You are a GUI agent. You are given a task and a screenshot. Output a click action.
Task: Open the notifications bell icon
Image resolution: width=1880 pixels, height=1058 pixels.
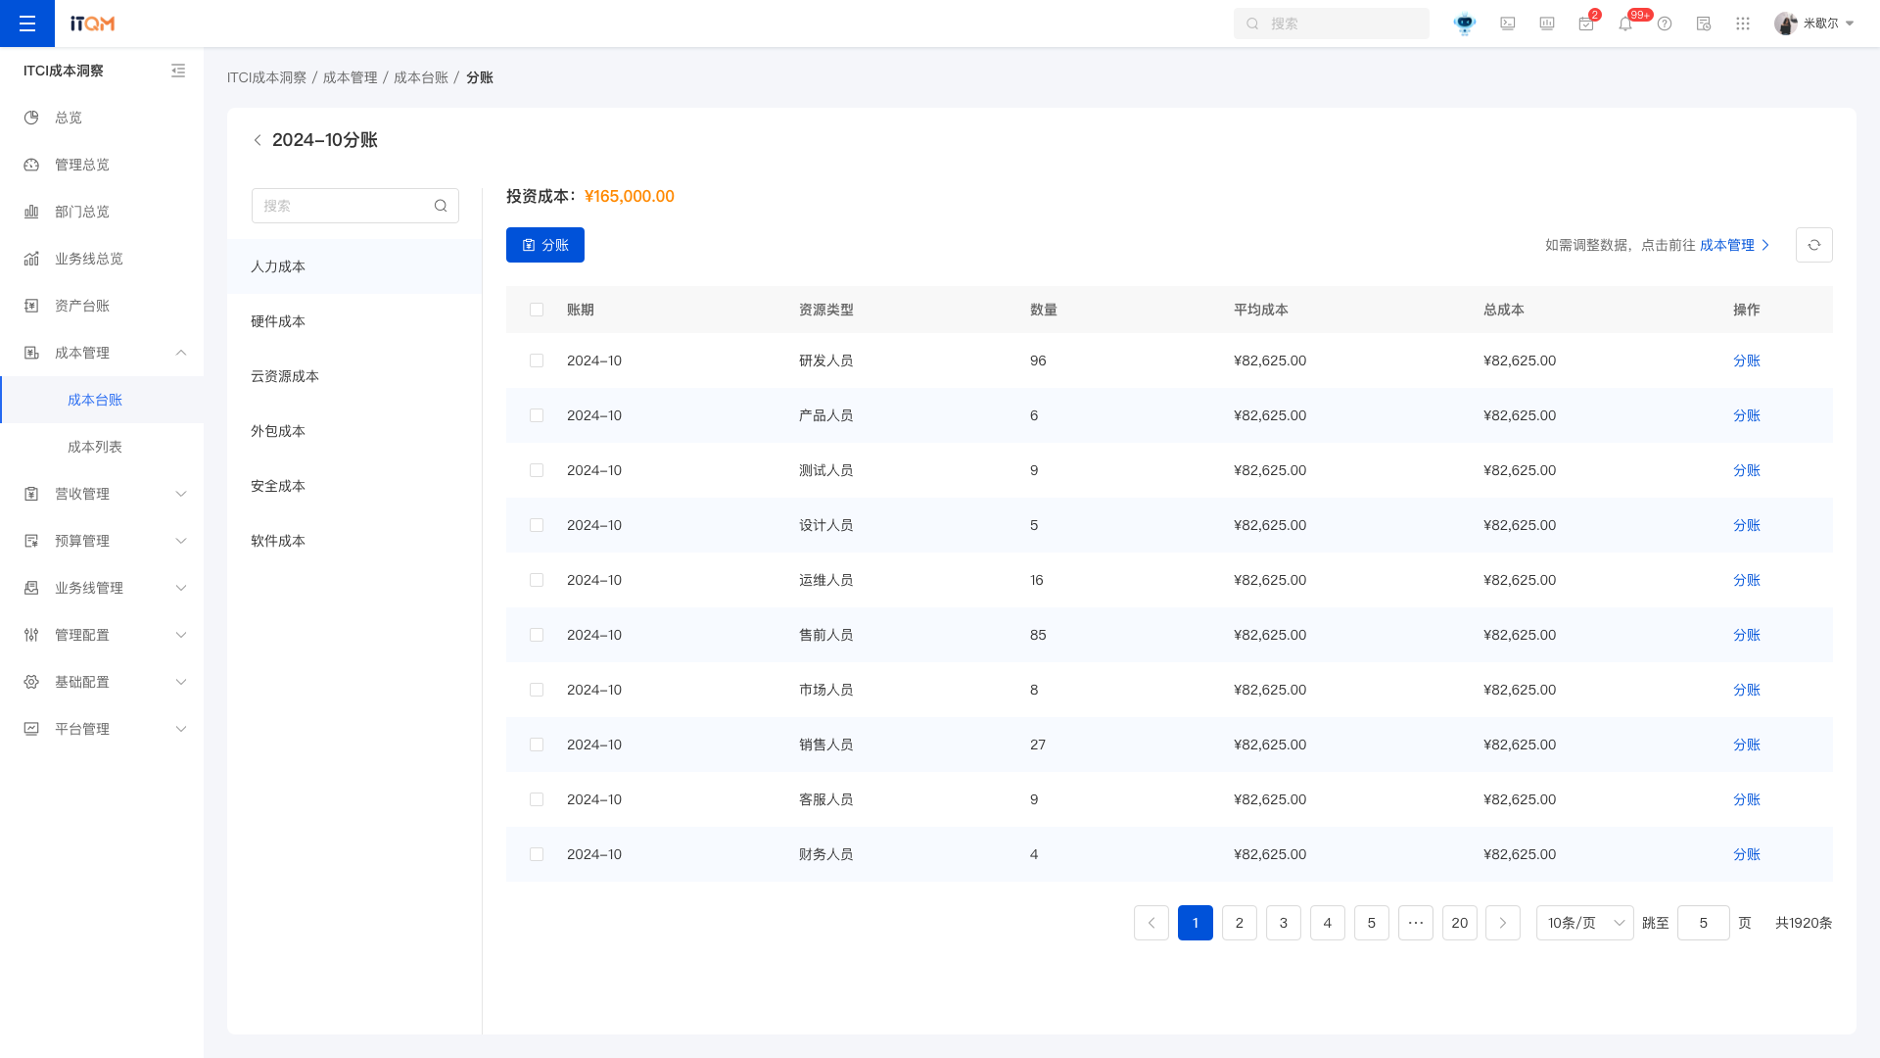(x=1625, y=24)
